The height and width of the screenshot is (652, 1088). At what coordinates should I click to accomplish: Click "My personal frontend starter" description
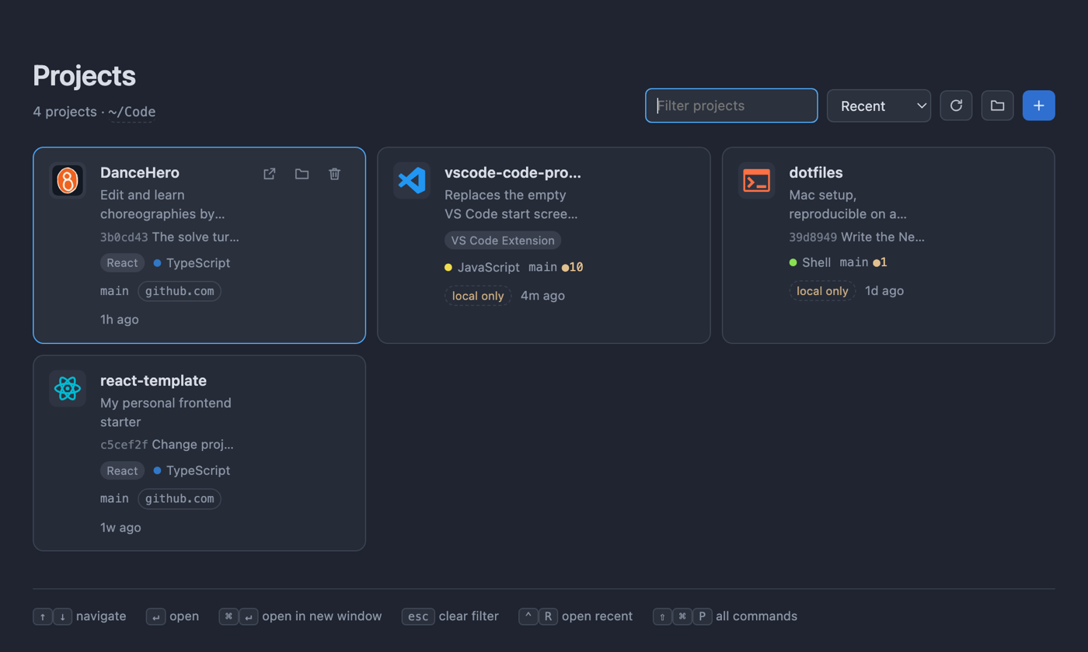pos(166,412)
